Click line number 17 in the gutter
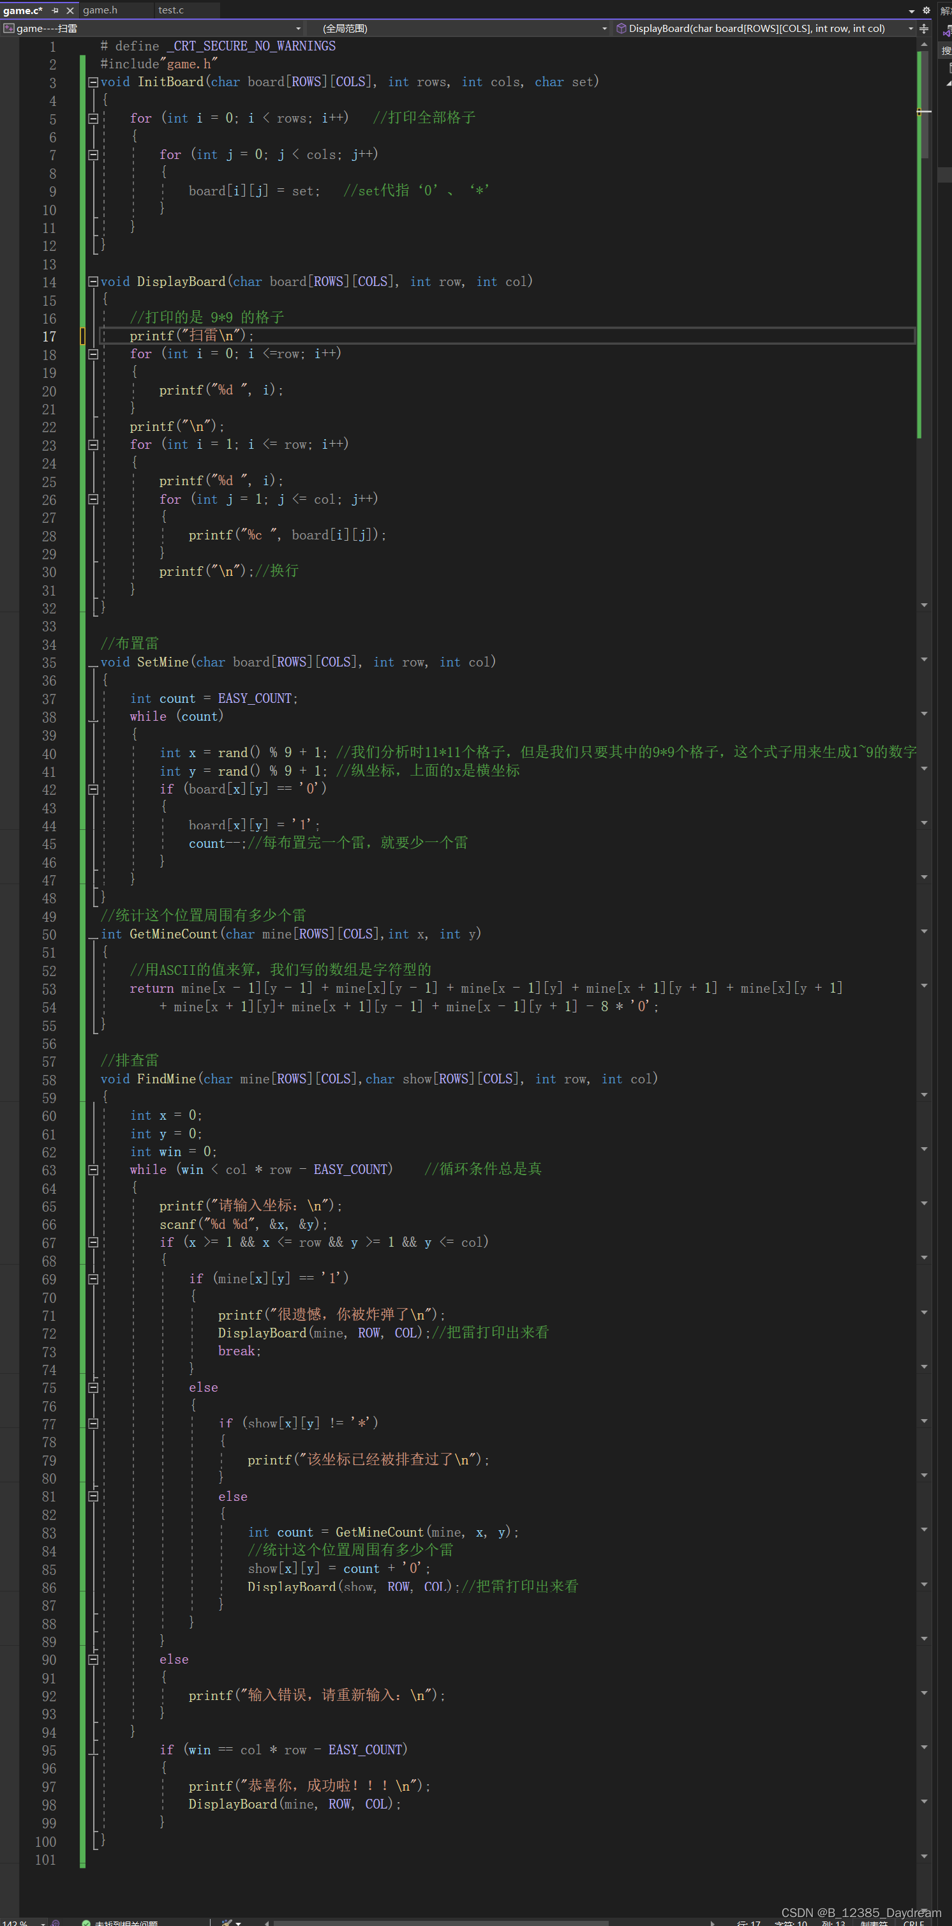 click(49, 336)
